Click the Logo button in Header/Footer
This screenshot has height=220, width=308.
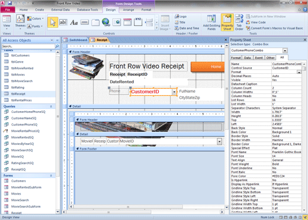click(x=181, y=17)
